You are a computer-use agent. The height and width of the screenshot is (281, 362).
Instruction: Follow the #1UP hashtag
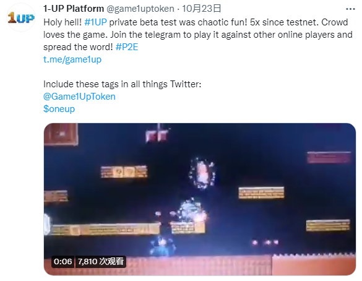(95, 22)
